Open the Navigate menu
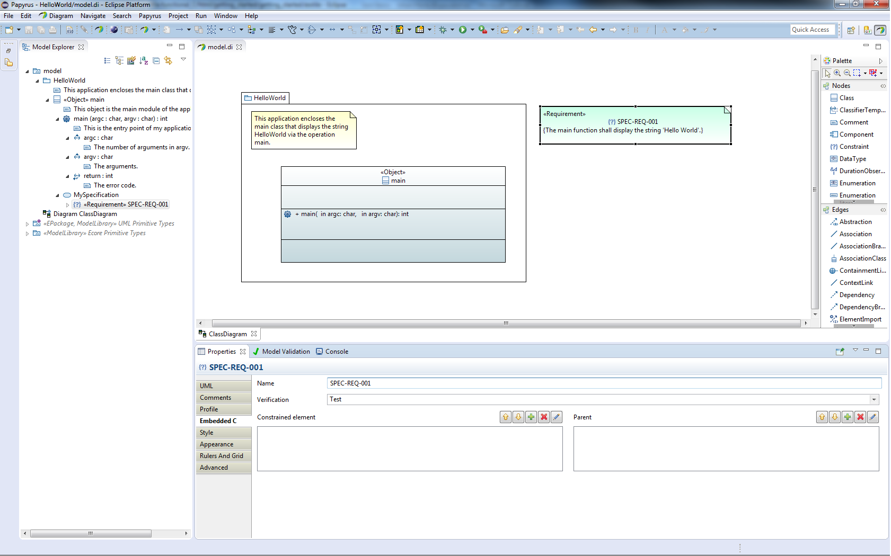The width and height of the screenshot is (891, 556). [93, 16]
